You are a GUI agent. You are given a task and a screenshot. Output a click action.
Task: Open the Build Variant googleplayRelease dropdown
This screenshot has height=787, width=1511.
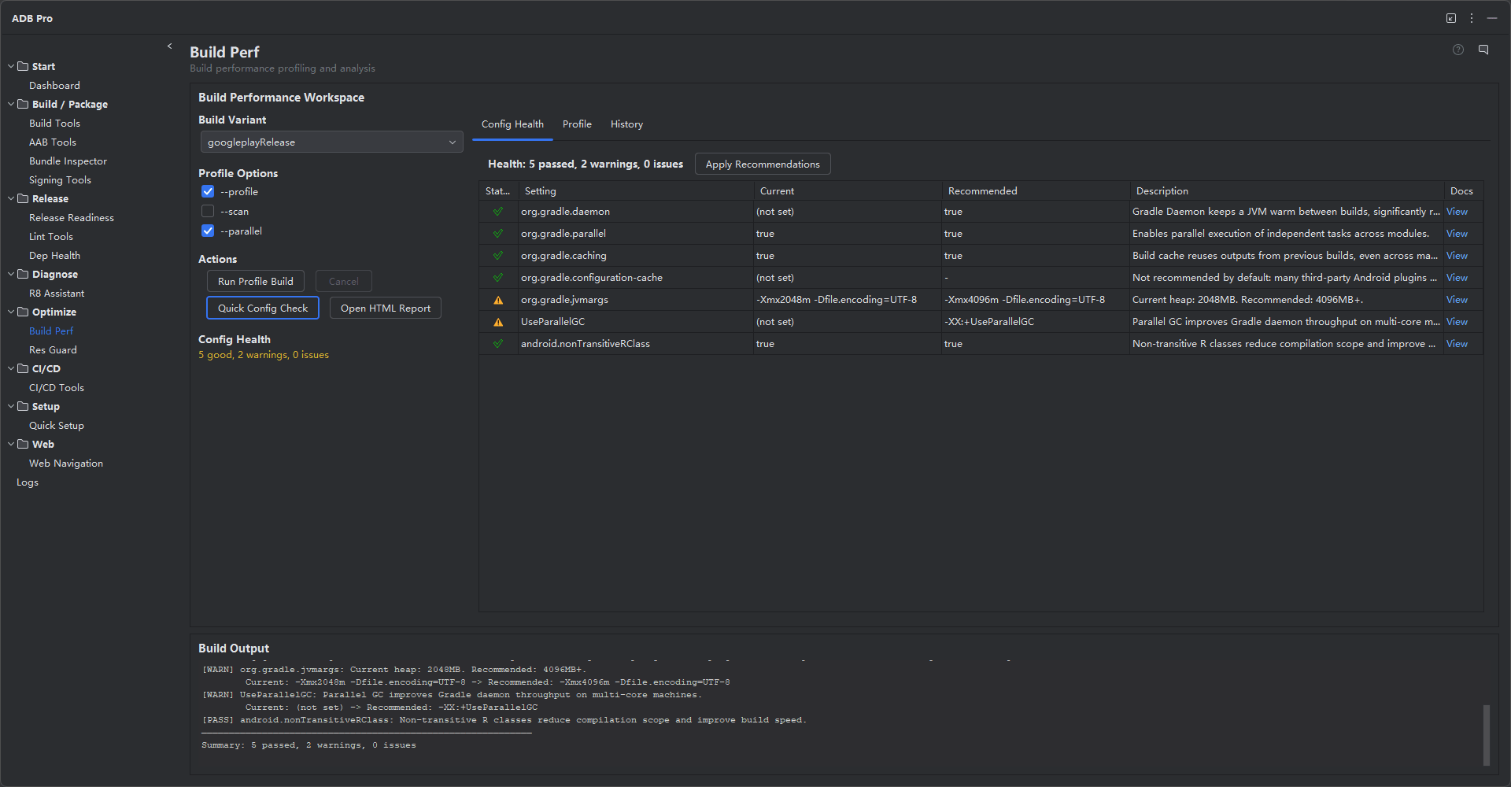pyautogui.click(x=331, y=142)
